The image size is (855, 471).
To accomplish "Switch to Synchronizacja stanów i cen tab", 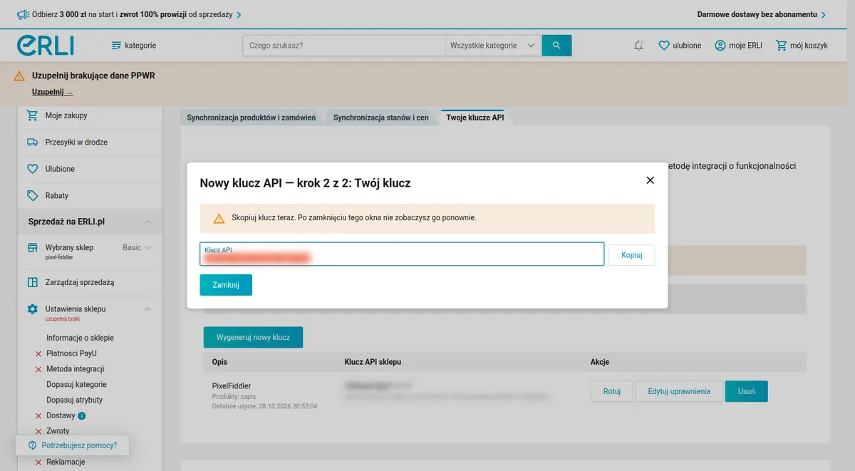I will click(x=381, y=118).
